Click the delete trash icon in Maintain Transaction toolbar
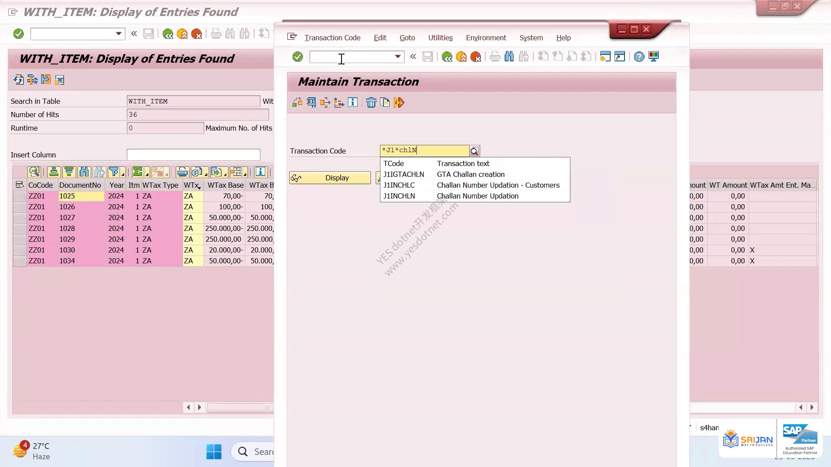The width and height of the screenshot is (831, 467). 371,102
